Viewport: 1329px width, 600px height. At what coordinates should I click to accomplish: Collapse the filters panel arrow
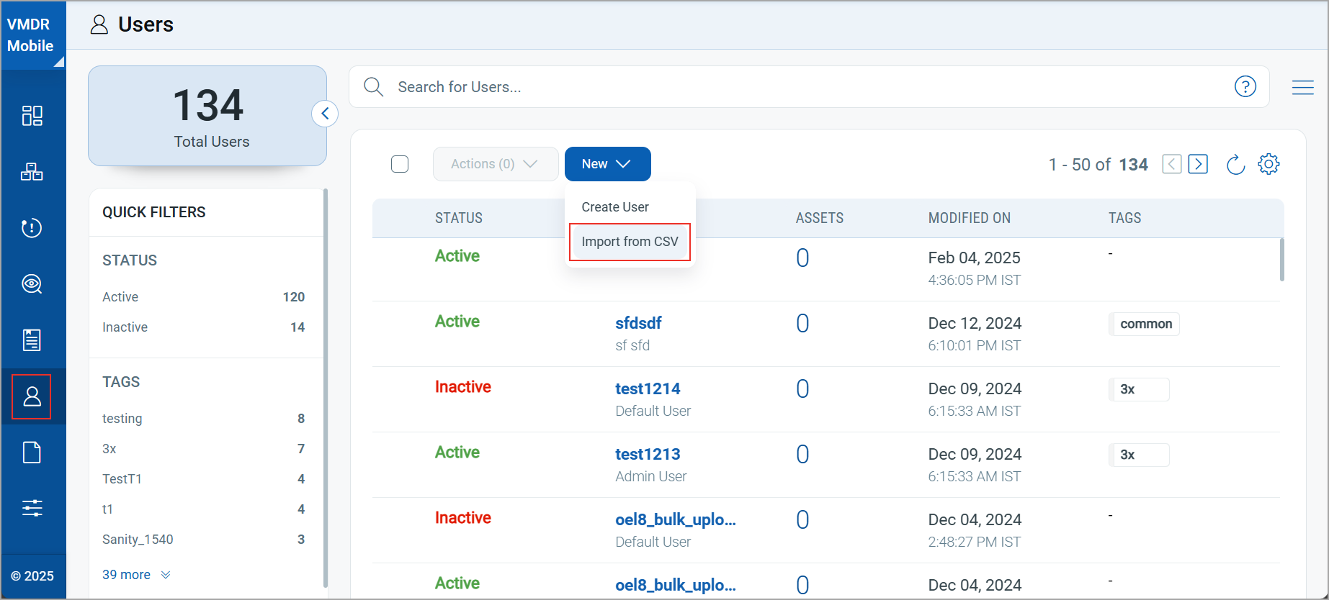pyautogui.click(x=325, y=114)
